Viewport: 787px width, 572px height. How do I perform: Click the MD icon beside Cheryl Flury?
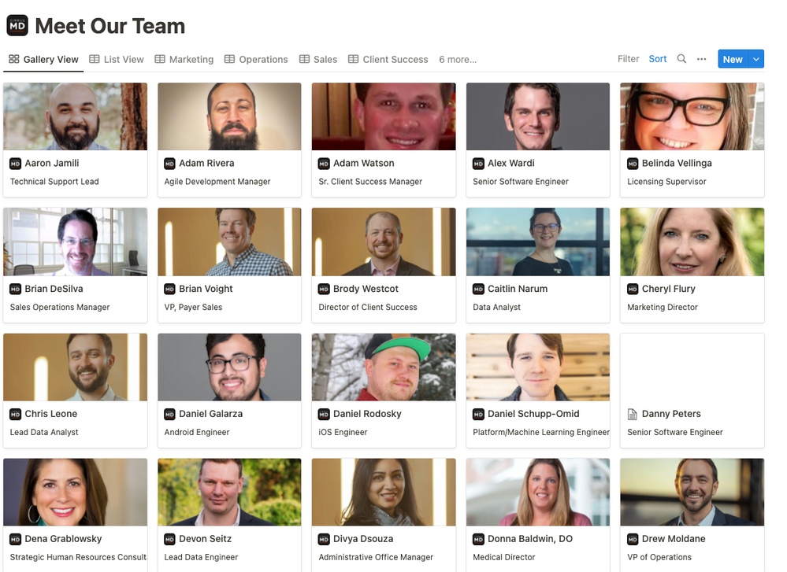pos(633,290)
